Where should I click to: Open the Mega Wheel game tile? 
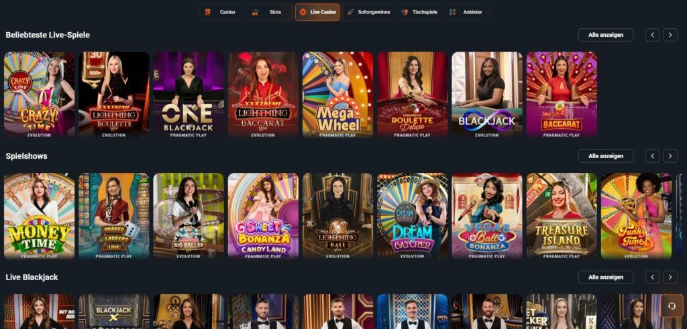338,94
